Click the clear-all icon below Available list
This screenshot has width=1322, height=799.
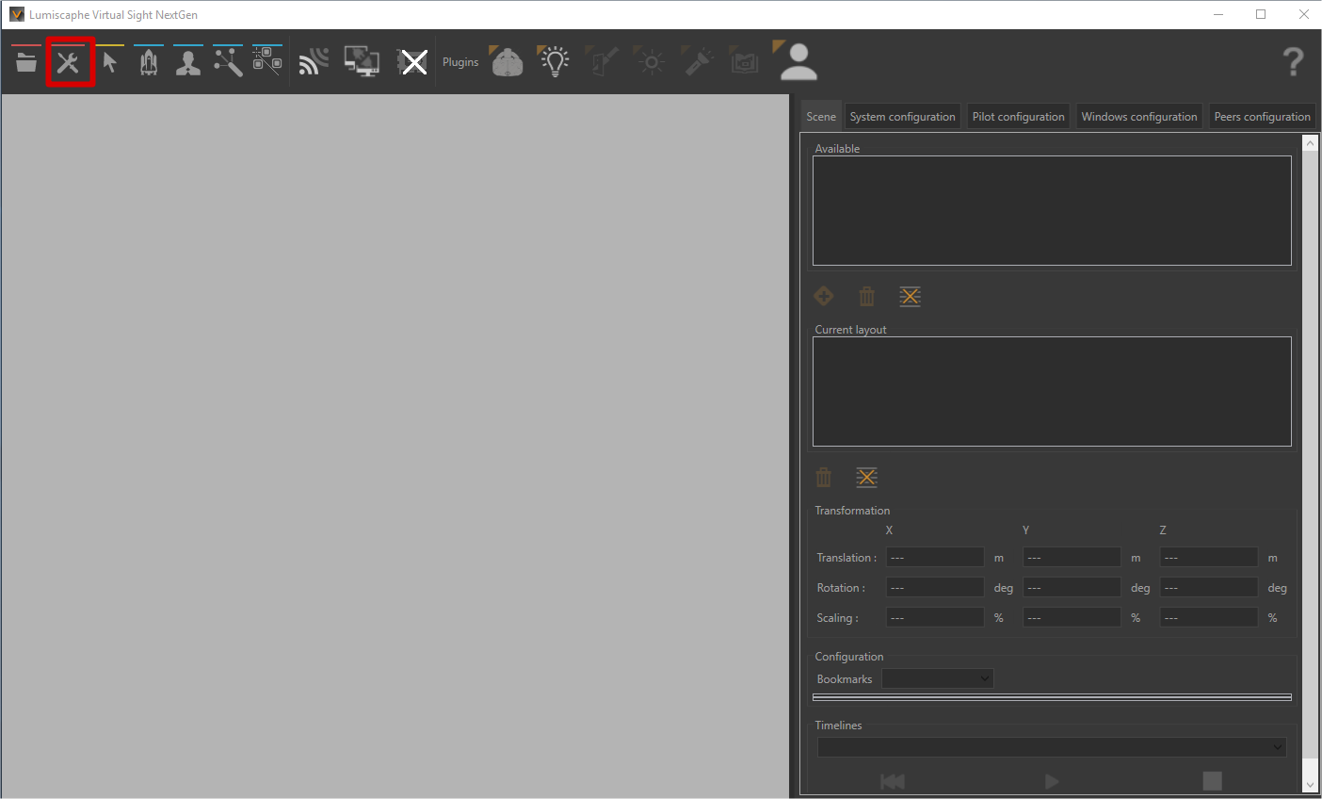tap(910, 297)
